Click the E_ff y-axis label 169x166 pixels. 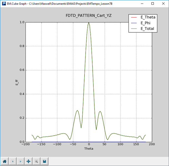pyautogui.click(x=17, y=82)
